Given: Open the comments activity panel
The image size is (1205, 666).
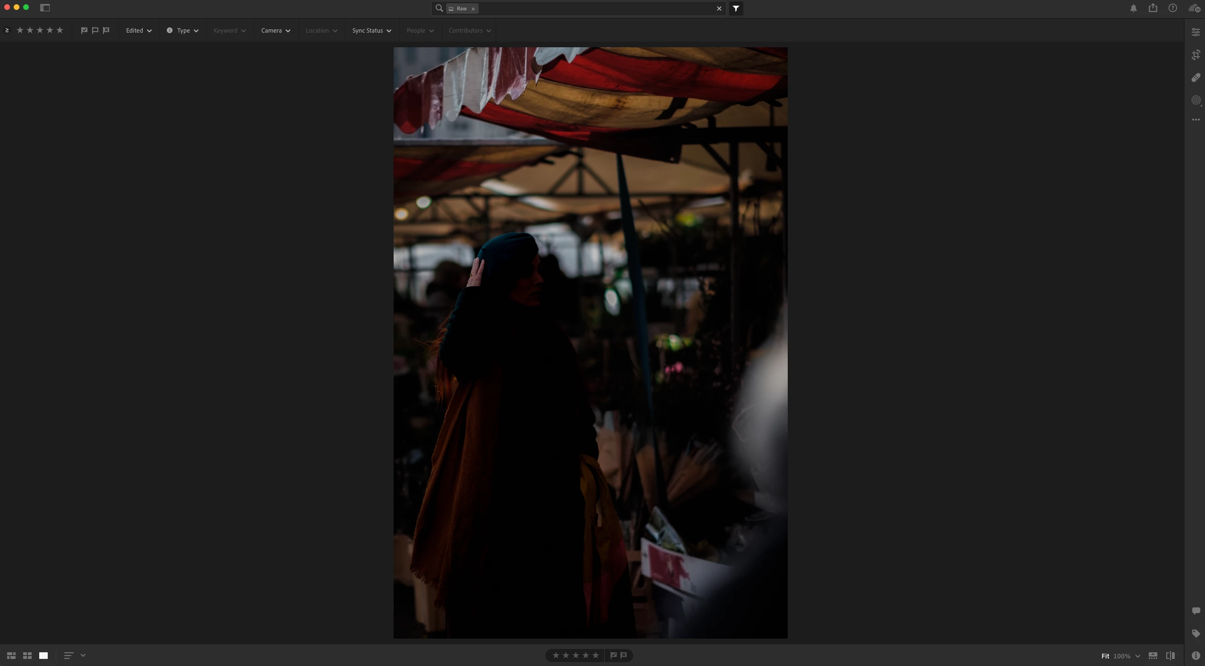Looking at the screenshot, I should point(1196,611).
